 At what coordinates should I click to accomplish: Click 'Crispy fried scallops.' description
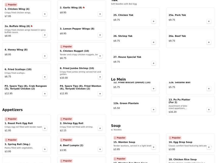15,73
